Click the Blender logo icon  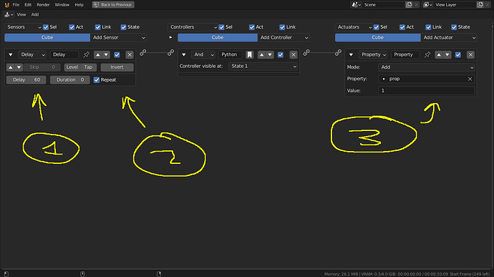pos(6,5)
